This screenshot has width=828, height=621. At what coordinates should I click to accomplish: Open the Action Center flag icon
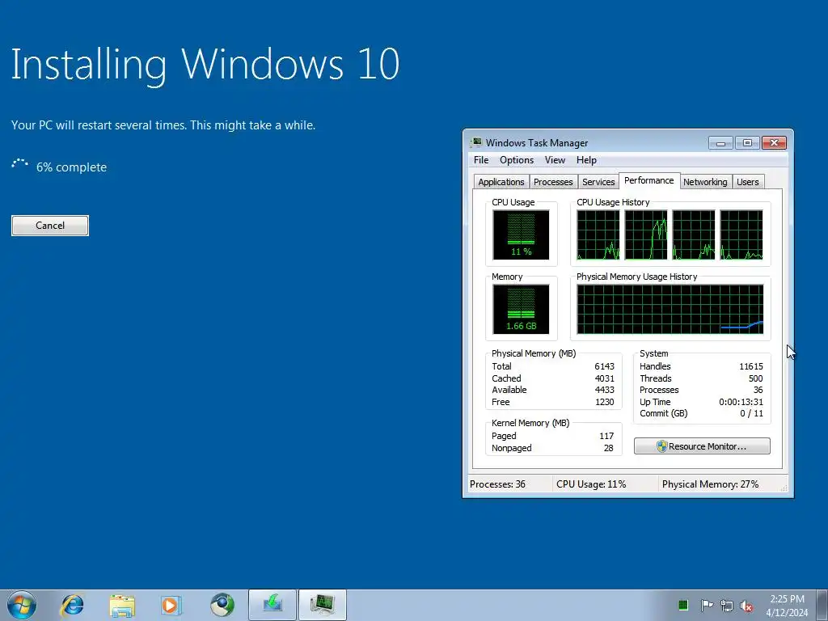(x=707, y=605)
